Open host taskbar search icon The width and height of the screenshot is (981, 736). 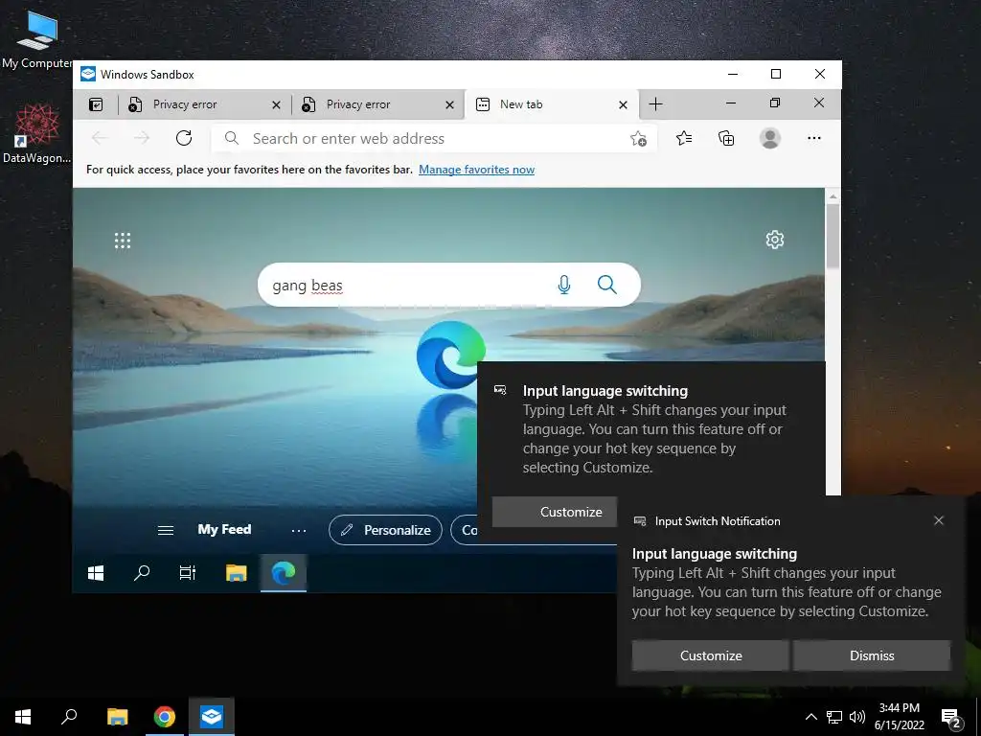point(69,717)
